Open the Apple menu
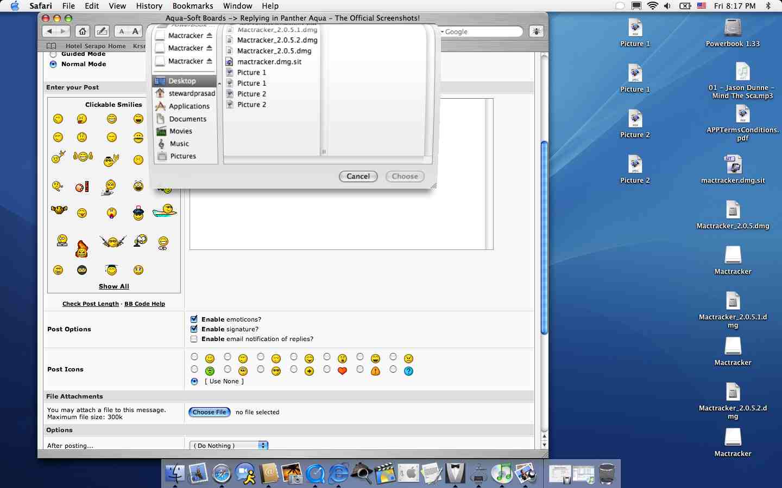This screenshot has width=782, height=488. tap(15, 6)
